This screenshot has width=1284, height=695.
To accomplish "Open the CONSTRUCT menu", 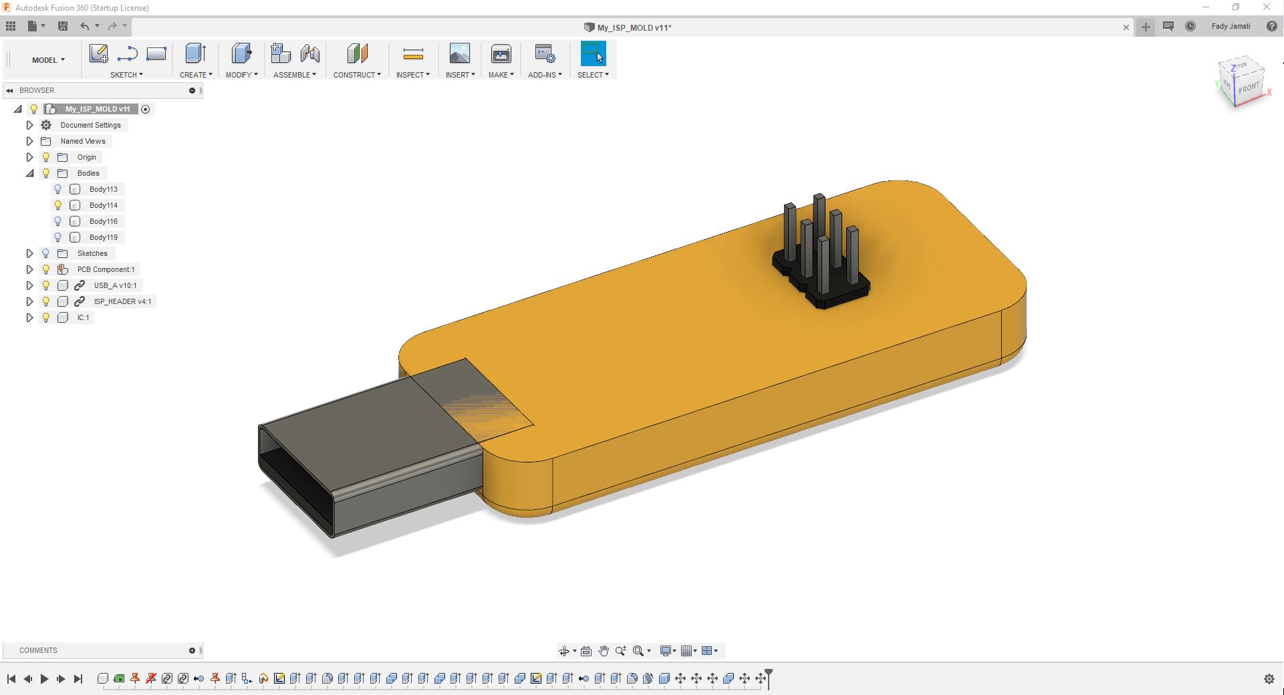I will [x=358, y=75].
